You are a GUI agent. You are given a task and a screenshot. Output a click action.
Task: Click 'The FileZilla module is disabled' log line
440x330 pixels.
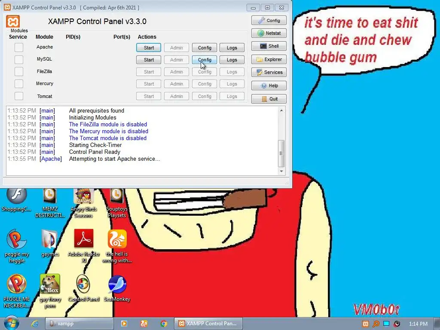click(108, 124)
